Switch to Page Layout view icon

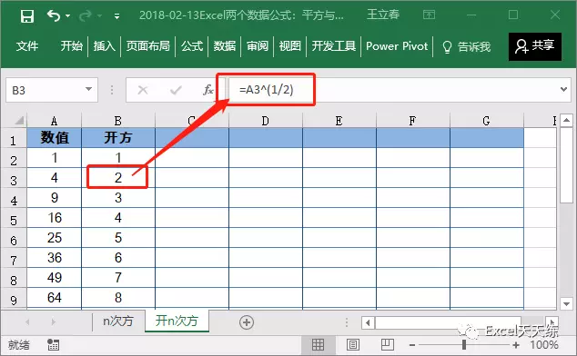point(353,344)
